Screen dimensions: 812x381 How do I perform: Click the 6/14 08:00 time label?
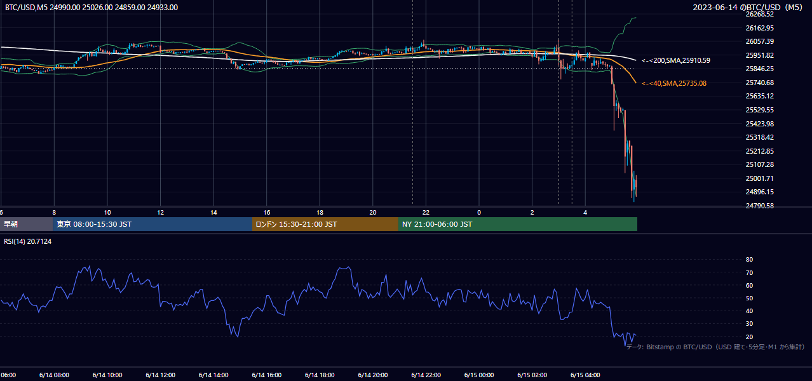point(54,375)
